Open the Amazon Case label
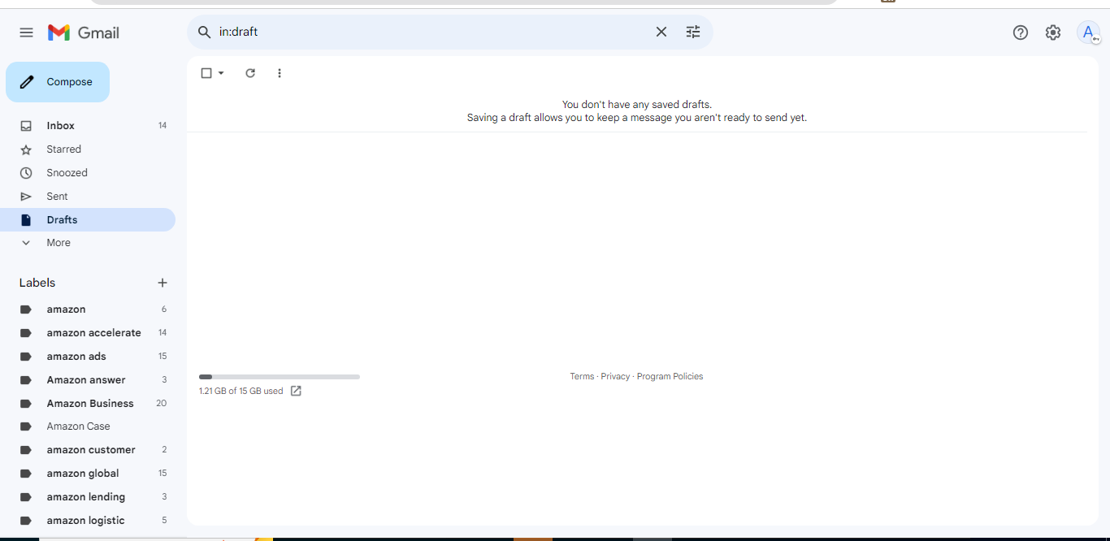 coord(88,426)
